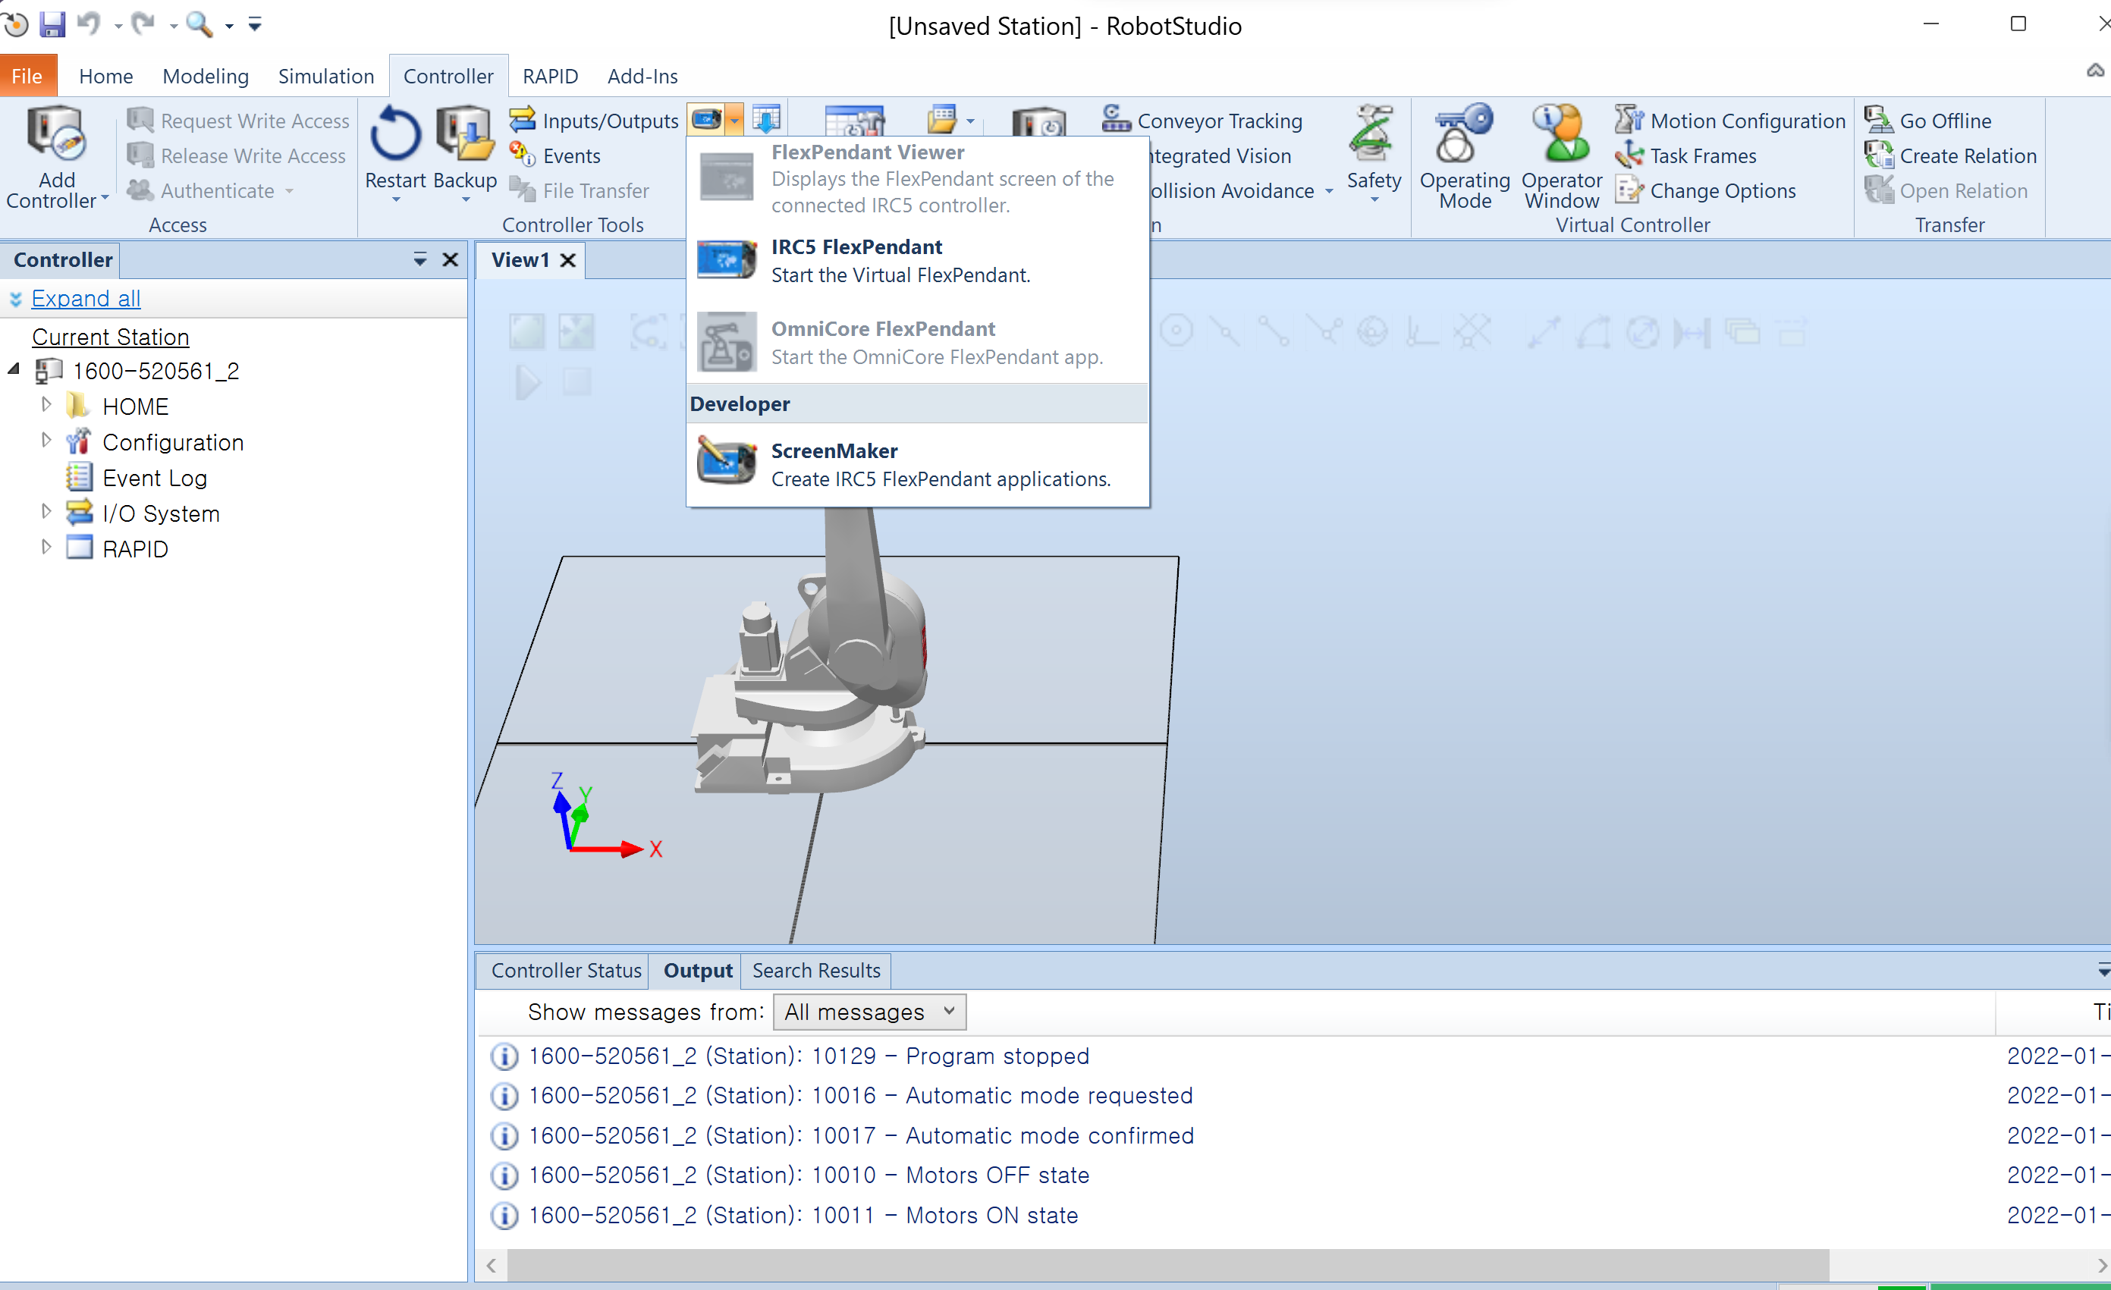Open the FlexPendant dropdown arrow
2111x1290 pixels.
pos(734,121)
